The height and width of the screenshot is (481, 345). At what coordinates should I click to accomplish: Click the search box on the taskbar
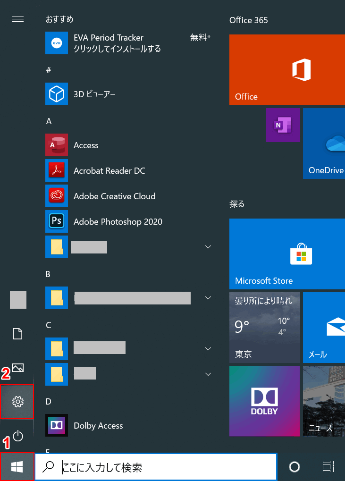point(156,467)
